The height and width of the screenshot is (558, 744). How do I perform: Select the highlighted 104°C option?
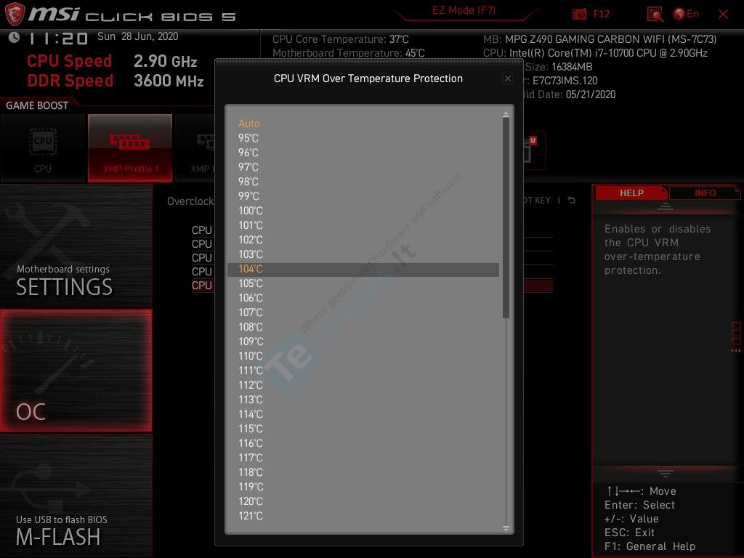coord(363,269)
